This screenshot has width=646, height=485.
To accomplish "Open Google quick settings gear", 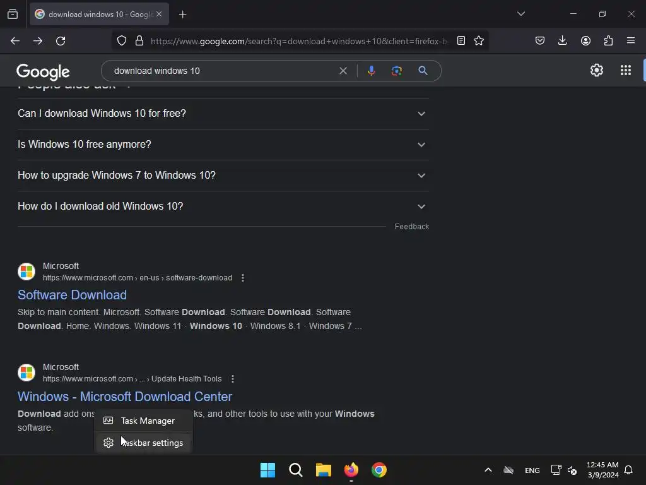I will pyautogui.click(x=597, y=71).
